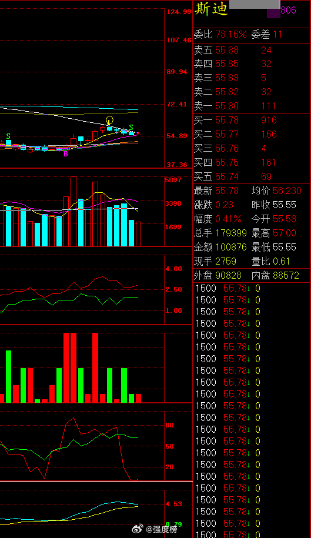Click the 内盘 value 88572
Screen dimensions: 311x538
[286, 275]
